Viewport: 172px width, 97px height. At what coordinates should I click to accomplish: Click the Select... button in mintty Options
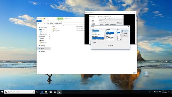coord(119,23)
